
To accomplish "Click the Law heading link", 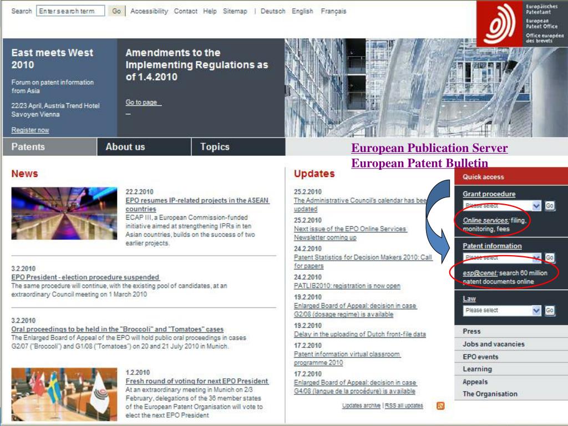I will point(469,299).
